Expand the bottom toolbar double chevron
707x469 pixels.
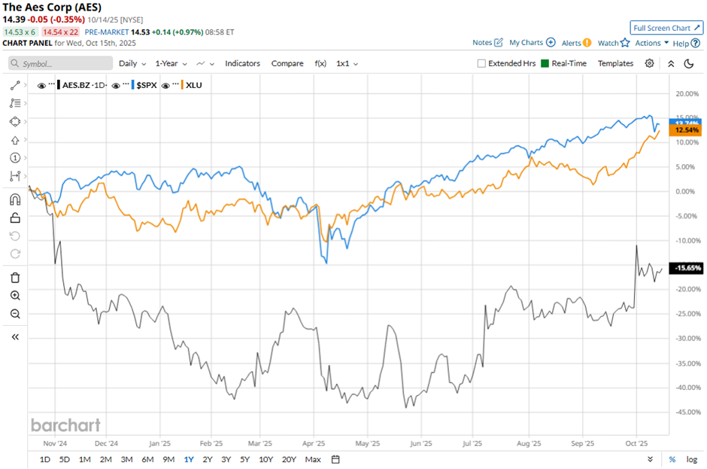coord(650,459)
